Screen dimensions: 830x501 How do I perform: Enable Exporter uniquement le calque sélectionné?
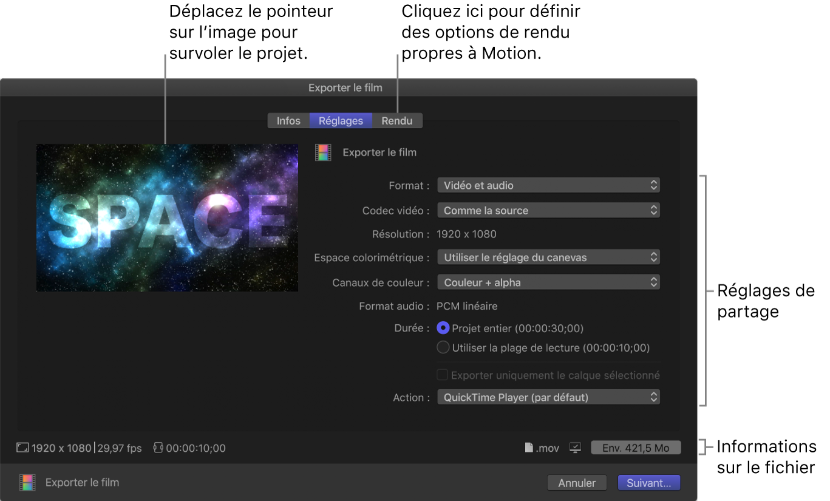442,375
